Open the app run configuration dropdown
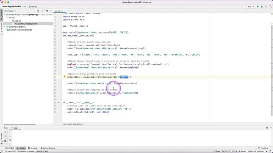The image size is (273, 153). (x=250, y=7)
